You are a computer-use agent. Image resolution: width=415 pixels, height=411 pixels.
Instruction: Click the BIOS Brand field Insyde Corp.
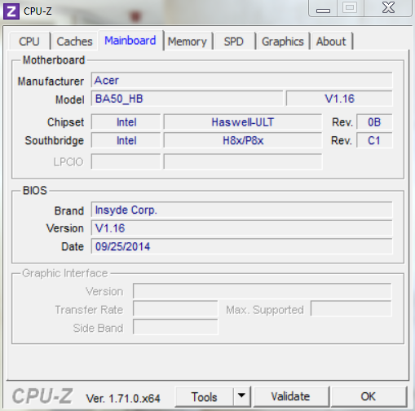pyautogui.click(x=241, y=210)
